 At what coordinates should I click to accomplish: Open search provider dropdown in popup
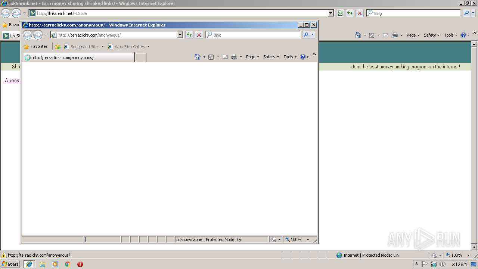(313, 35)
